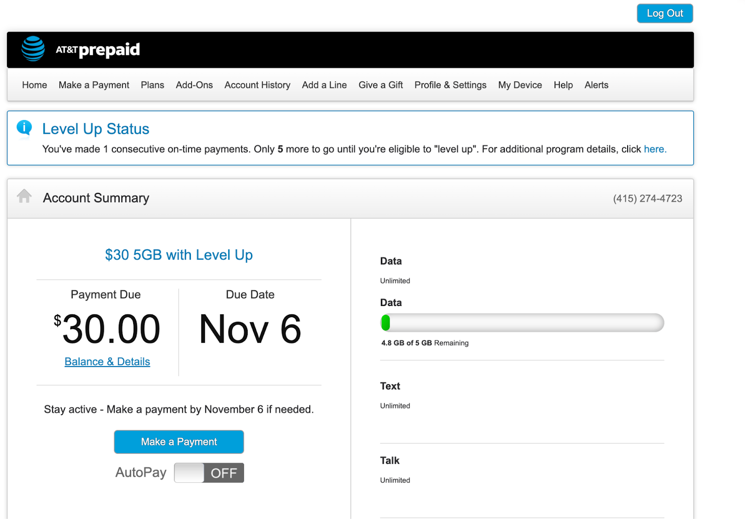View Account History
The width and height of the screenshot is (745, 519).
tap(257, 85)
